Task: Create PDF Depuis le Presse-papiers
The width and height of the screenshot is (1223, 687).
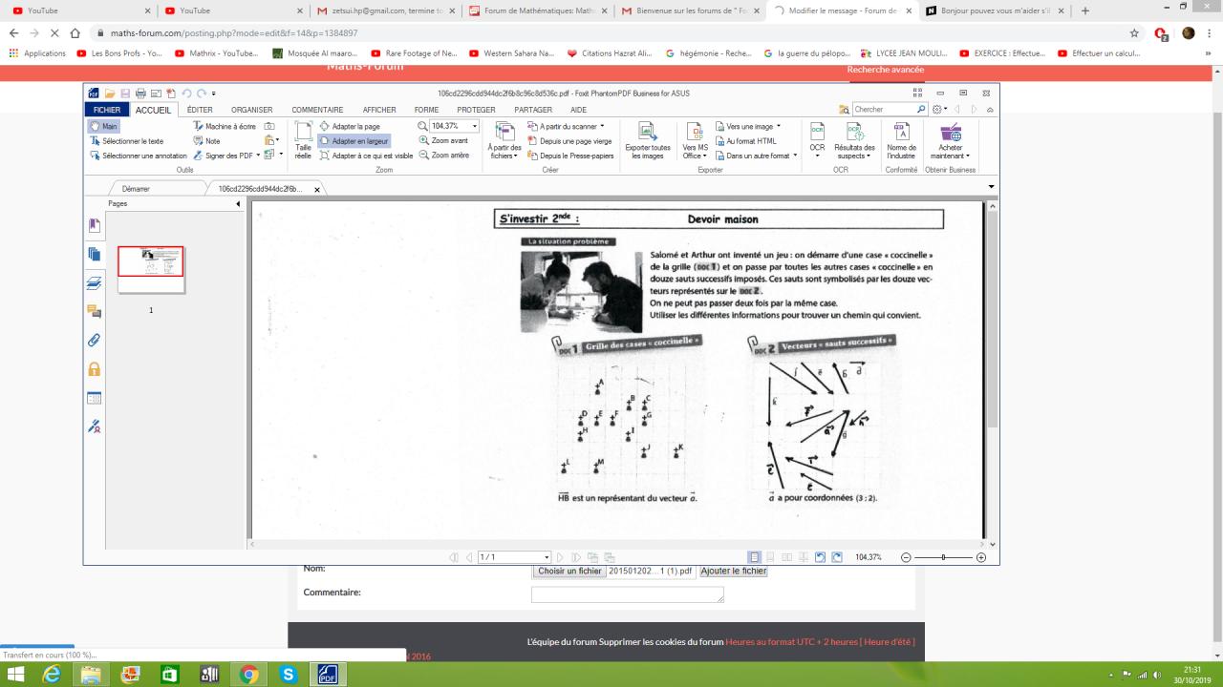Action: [x=570, y=156]
